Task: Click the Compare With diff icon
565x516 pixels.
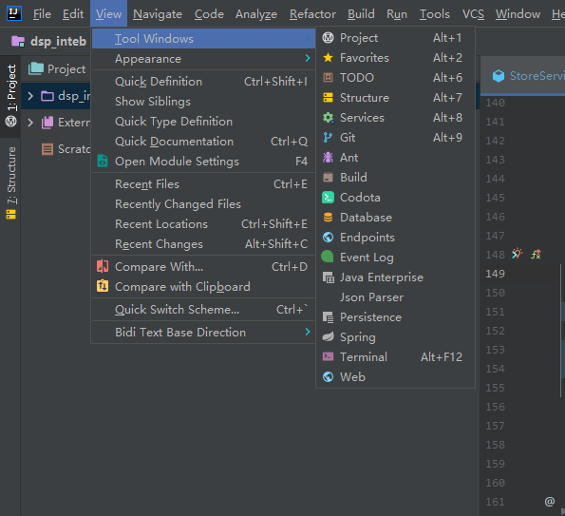Action: click(103, 266)
